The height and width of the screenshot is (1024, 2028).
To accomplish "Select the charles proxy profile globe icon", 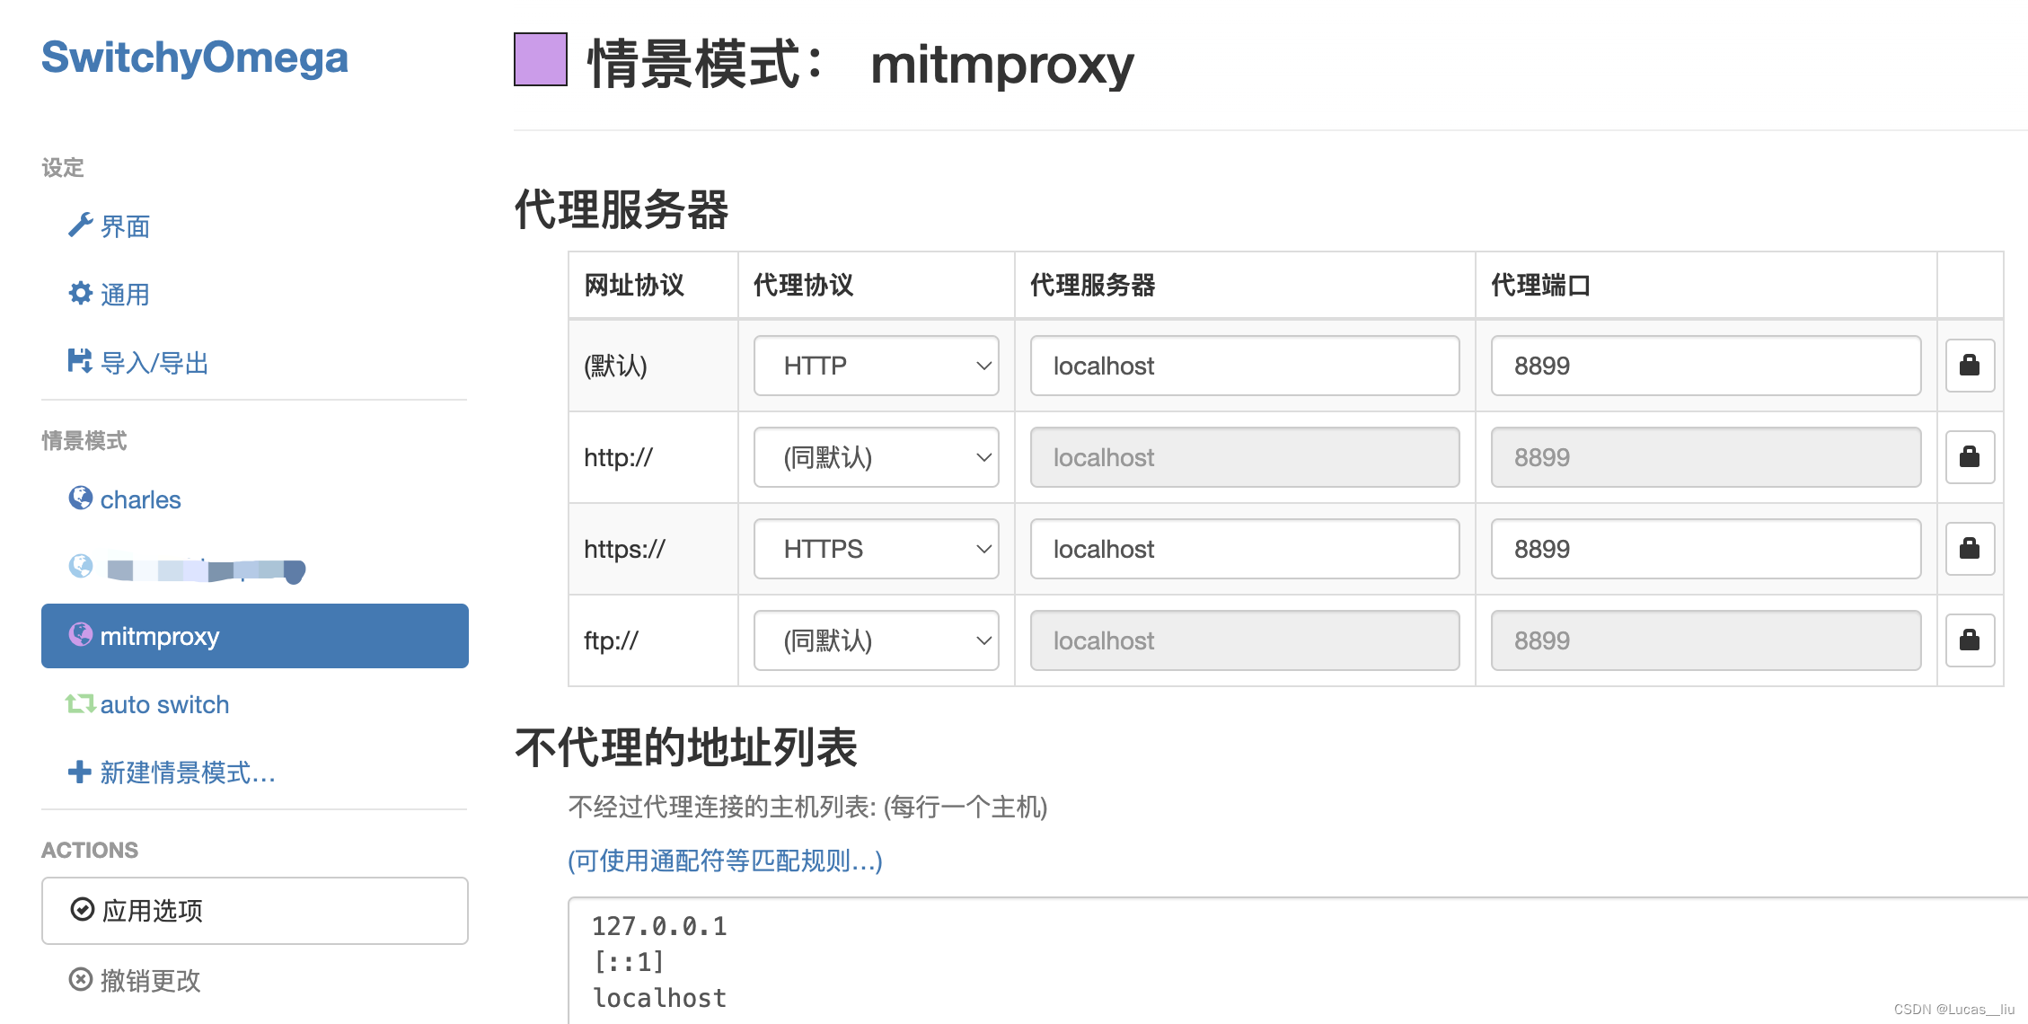I will (x=80, y=499).
